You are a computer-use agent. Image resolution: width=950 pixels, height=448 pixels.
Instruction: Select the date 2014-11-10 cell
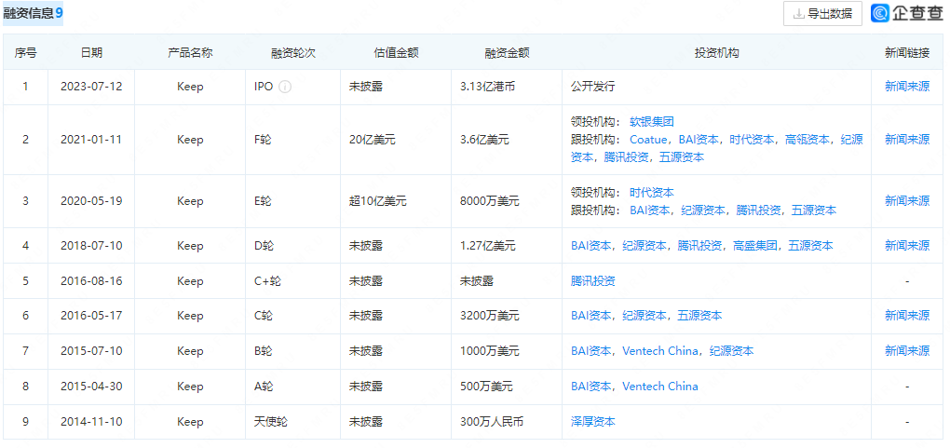91,421
